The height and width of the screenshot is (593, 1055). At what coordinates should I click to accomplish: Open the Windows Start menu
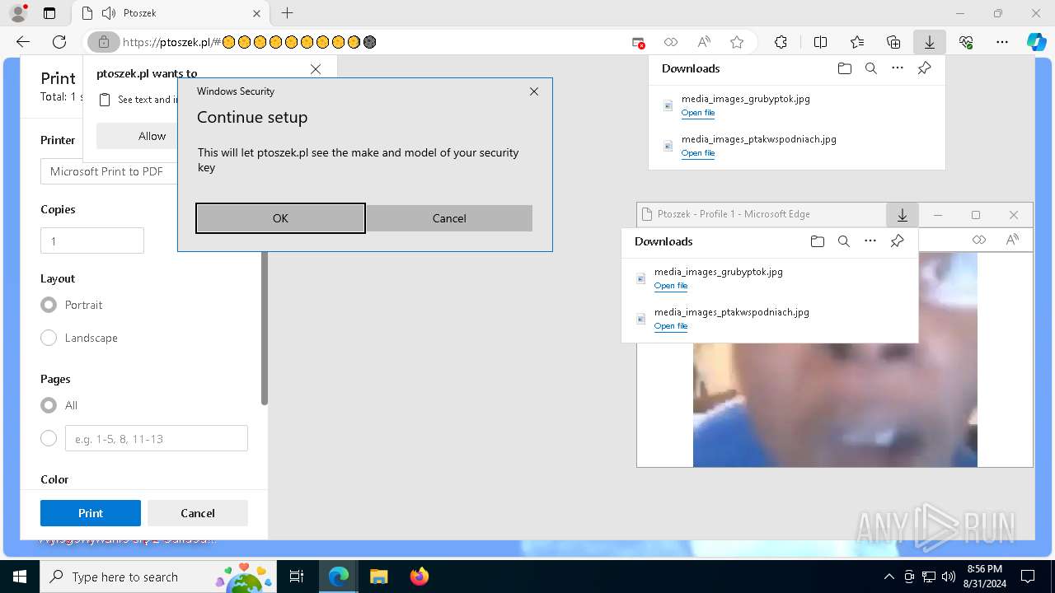point(20,577)
